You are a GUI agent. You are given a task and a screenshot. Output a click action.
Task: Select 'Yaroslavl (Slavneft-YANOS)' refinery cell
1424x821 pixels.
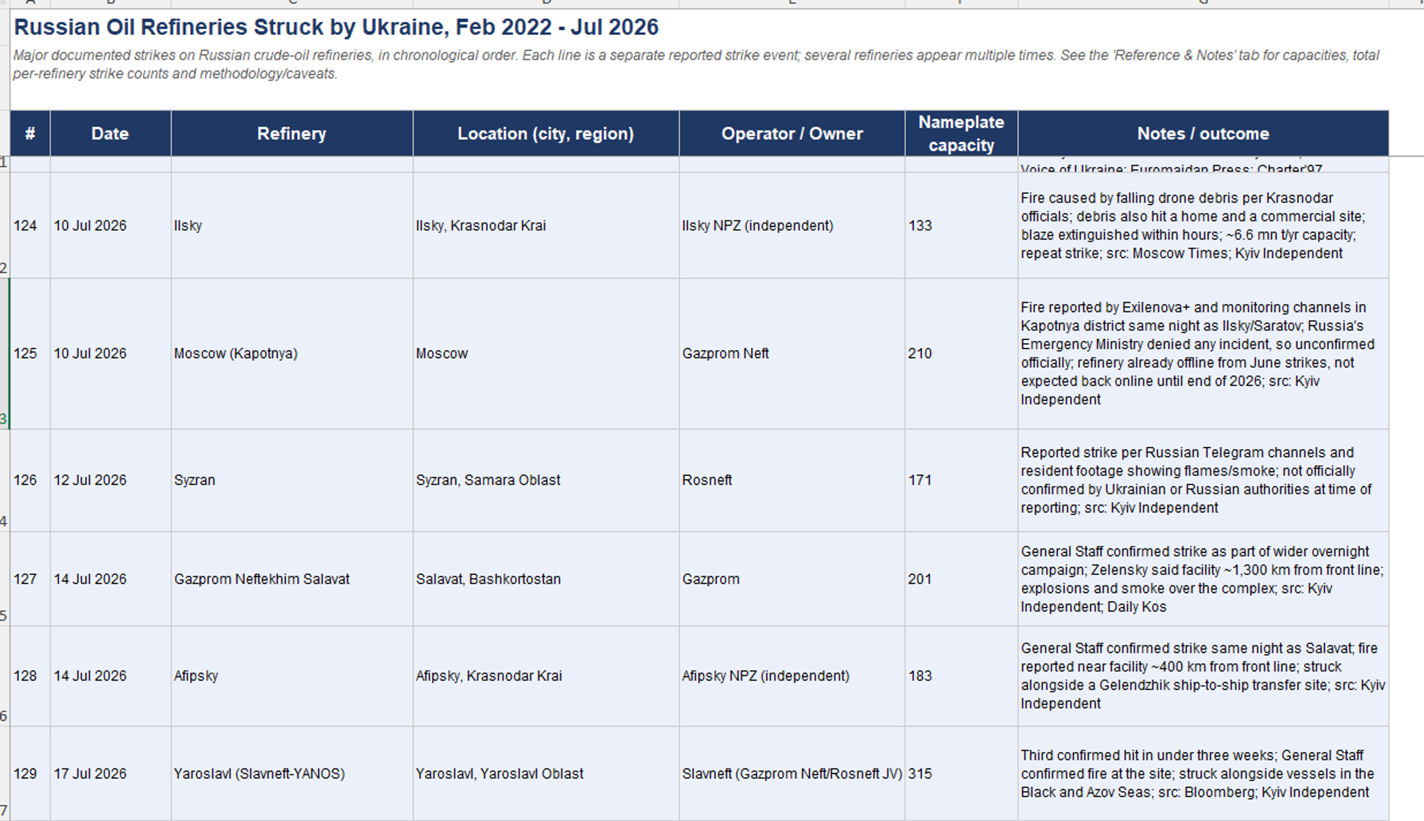point(292,774)
